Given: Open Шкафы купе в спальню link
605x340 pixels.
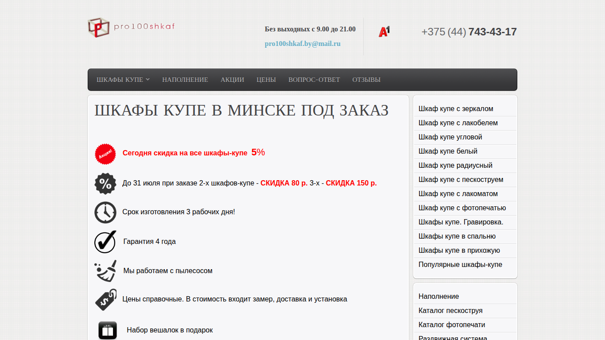Looking at the screenshot, I should click(x=457, y=236).
